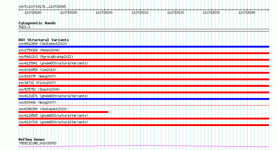
Task: Open the esv2759369 (Redon2006) label
Action: [x=39, y=50]
